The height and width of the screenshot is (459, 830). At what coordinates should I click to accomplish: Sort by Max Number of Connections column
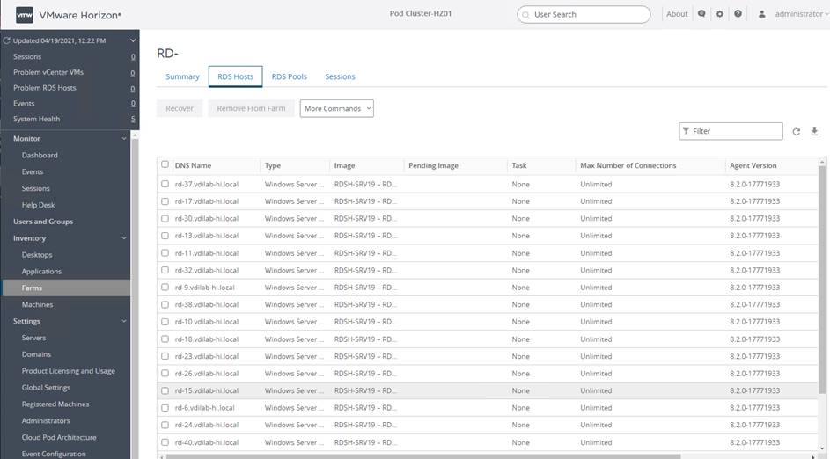[628, 165]
